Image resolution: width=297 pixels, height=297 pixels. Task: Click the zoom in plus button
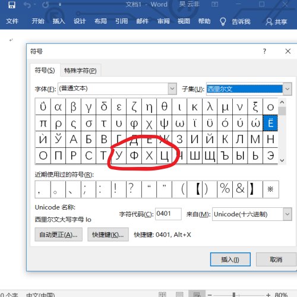point(268,295)
